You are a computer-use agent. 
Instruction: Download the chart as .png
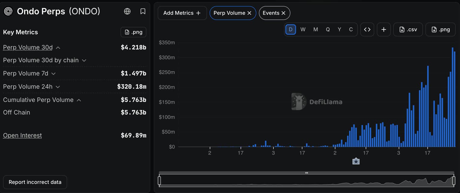[440, 29]
